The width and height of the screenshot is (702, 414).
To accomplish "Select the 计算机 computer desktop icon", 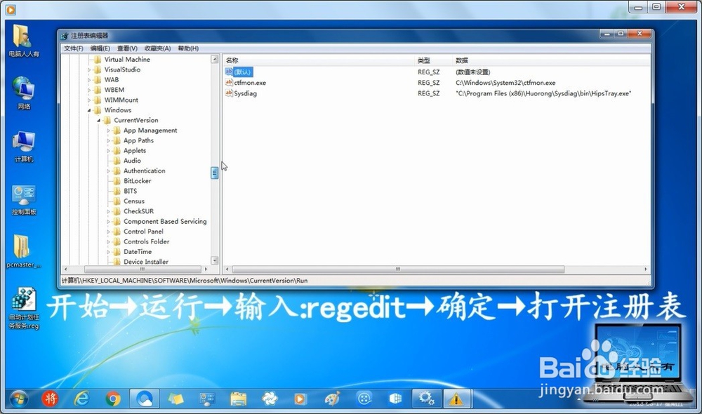I will point(24,147).
